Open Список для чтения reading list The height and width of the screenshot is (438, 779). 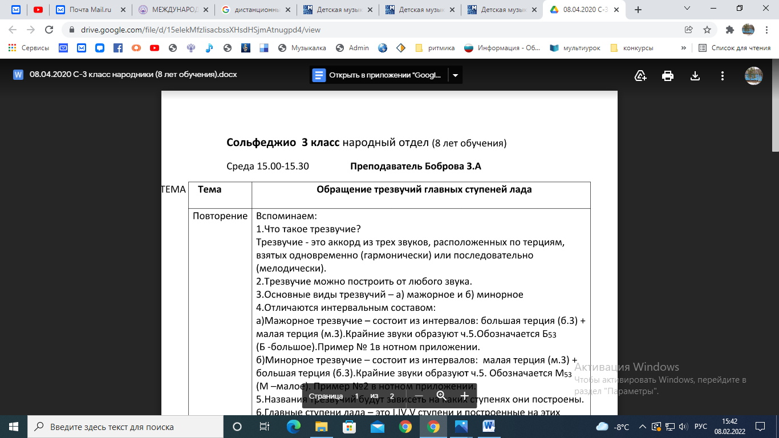(735, 48)
